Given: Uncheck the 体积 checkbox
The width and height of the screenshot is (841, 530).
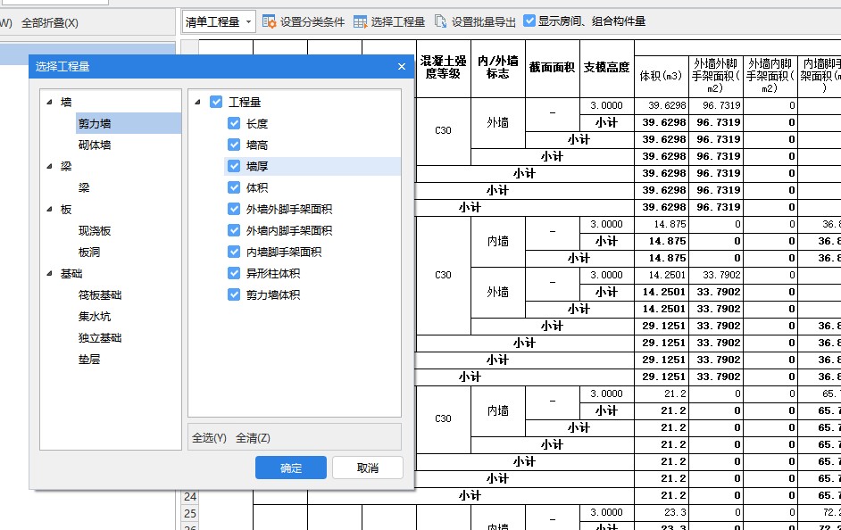Looking at the screenshot, I should coord(234,187).
